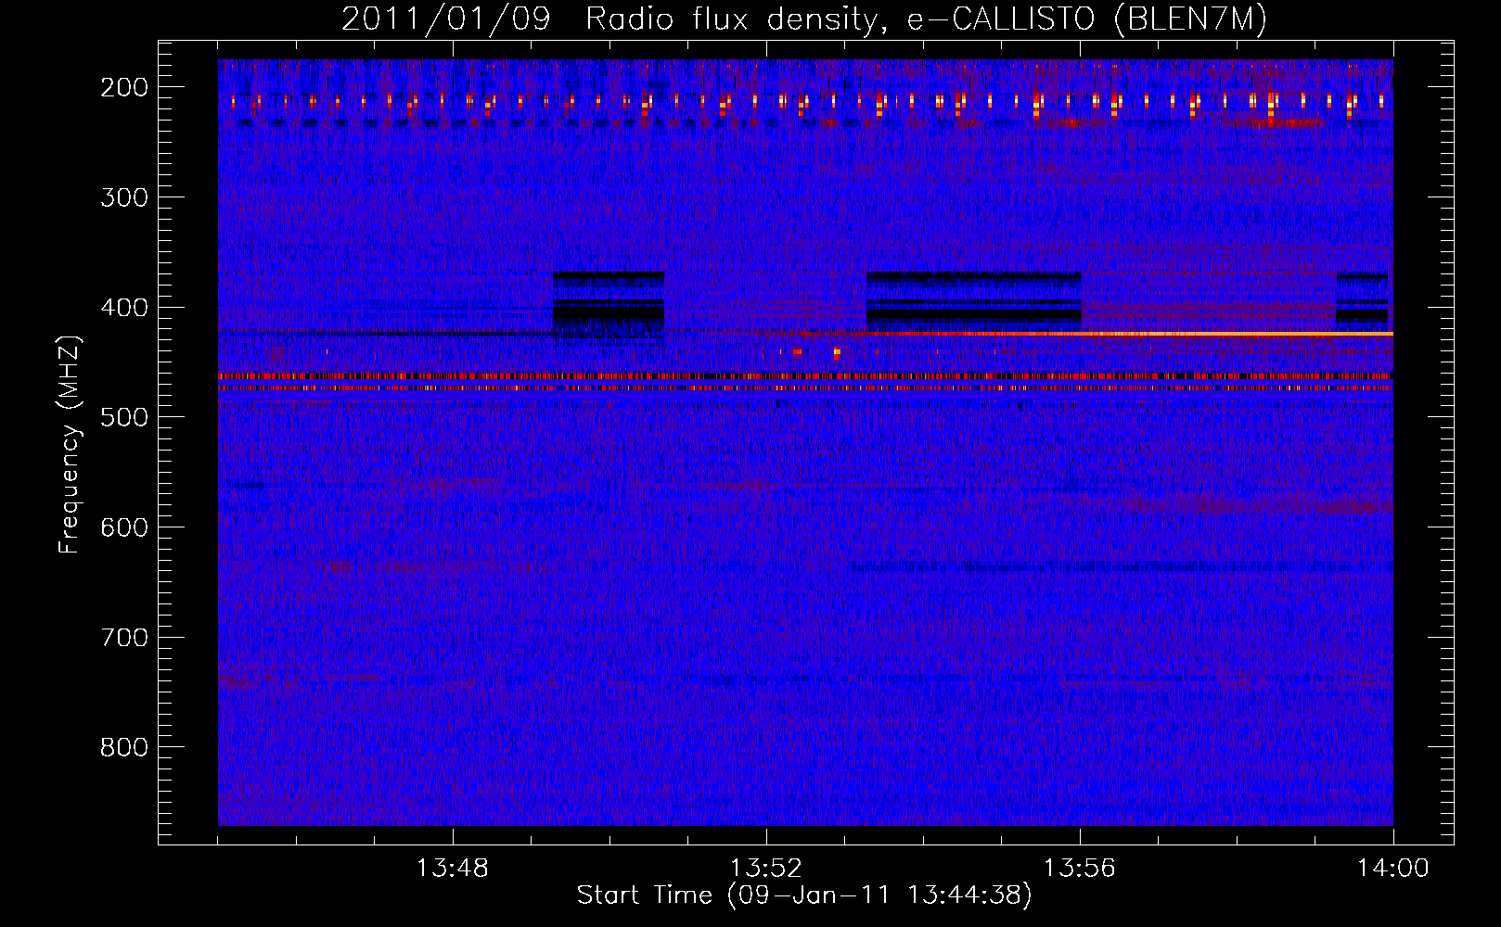This screenshot has width=1501, height=927.
Task: Click the plot title '2011/01/09 Radio flux density'
Action: (803, 19)
